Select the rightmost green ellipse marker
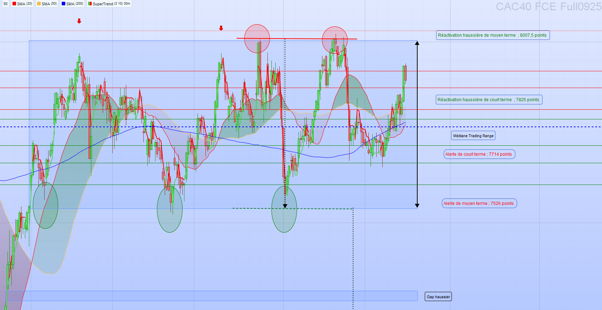 pos(284,209)
